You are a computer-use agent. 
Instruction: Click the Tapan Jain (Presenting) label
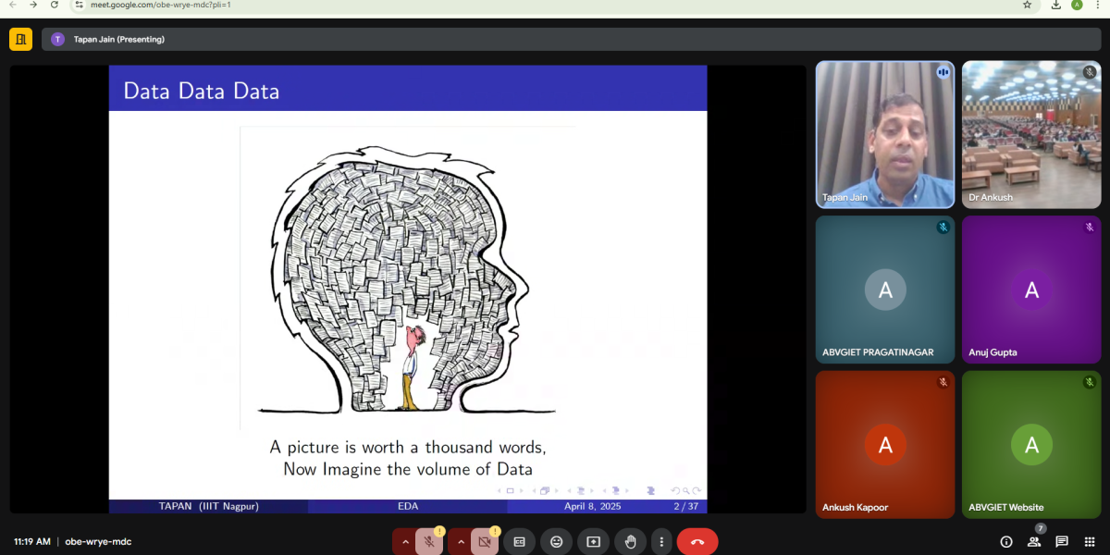point(119,40)
